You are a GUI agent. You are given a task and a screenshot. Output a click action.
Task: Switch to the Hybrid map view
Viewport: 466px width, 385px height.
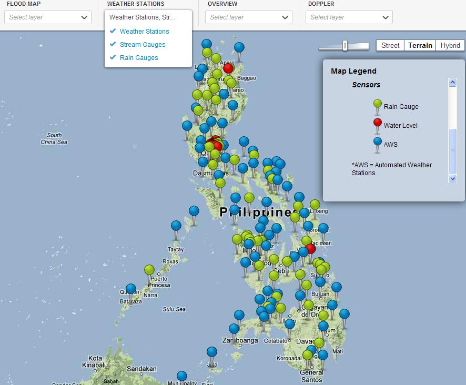450,45
